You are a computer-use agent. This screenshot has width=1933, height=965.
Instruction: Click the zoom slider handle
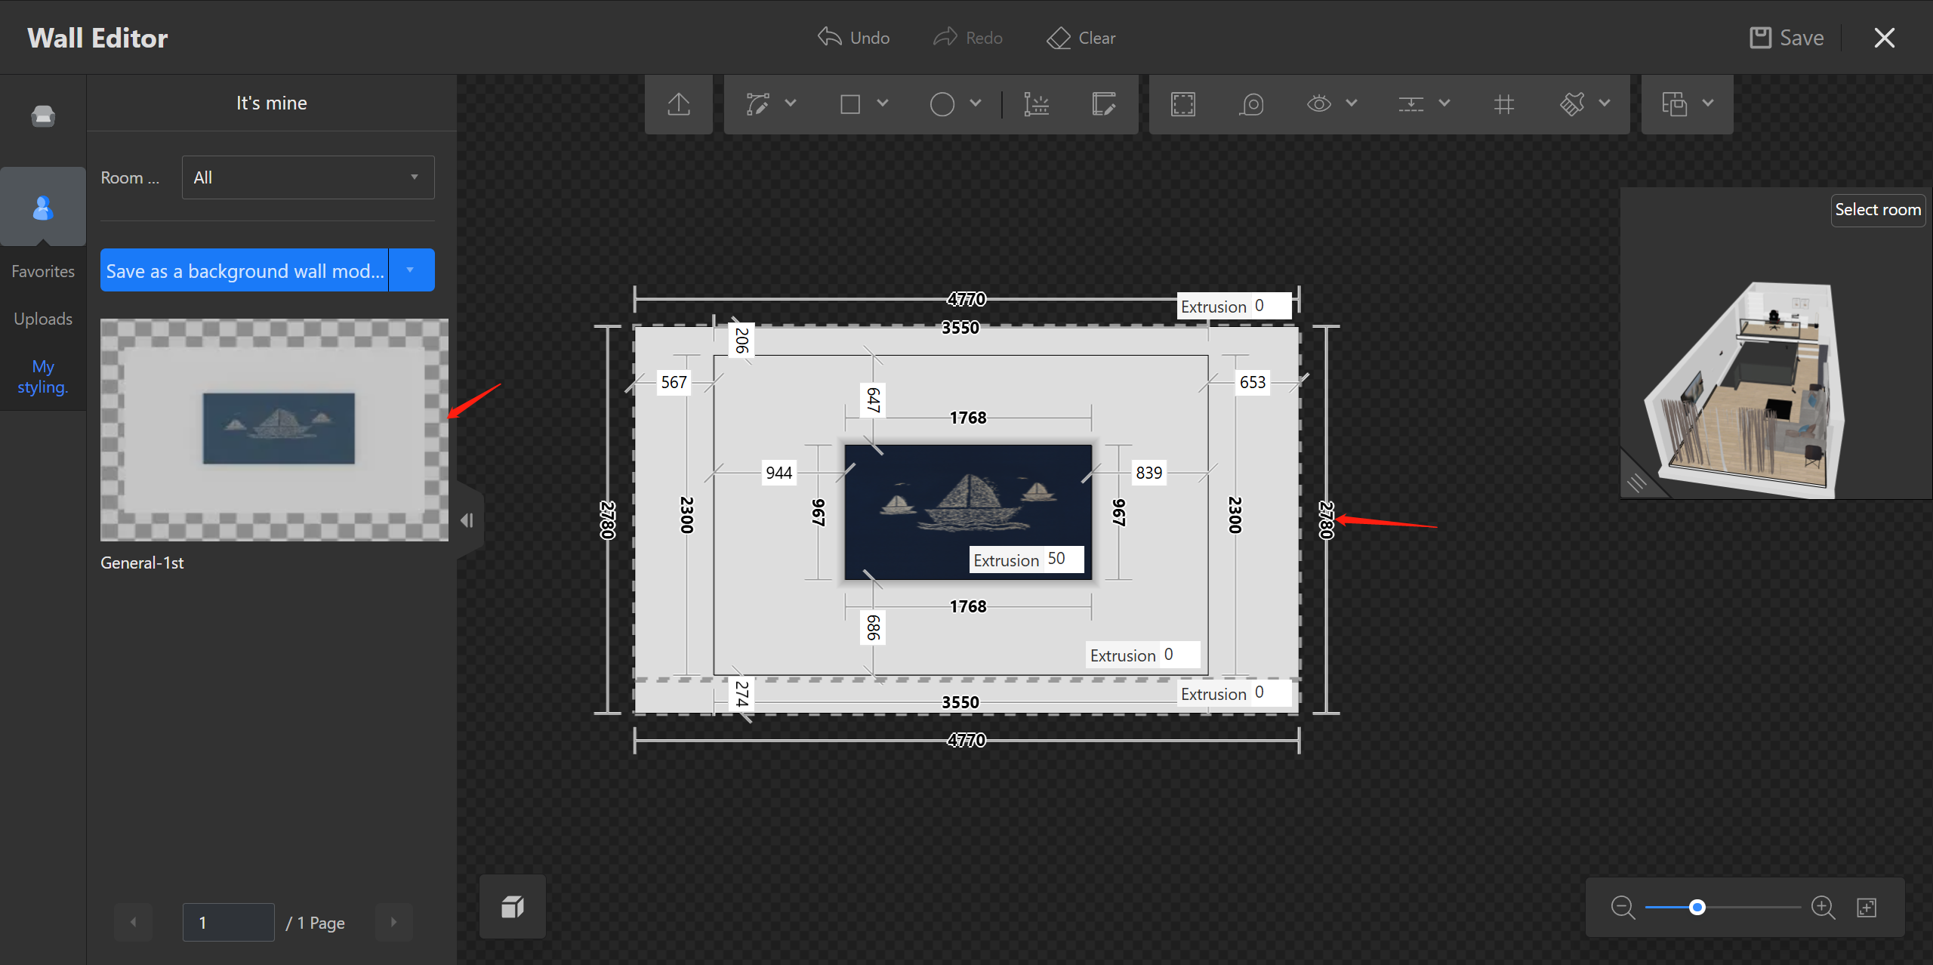(x=1697, y=907)
